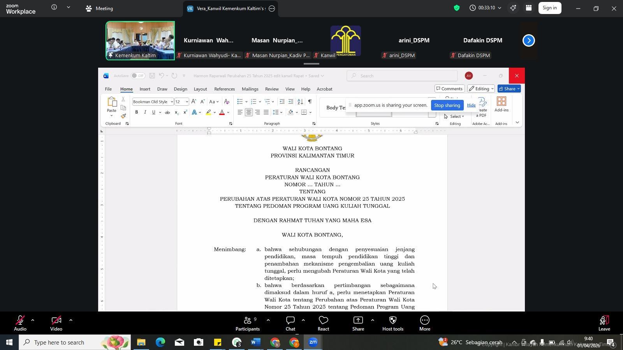Start camera with Video button

tap(56, 323)
